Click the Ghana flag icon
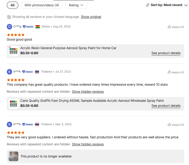 38,27
